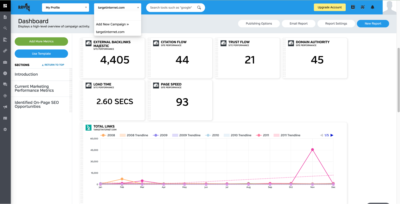Screen dimensions: 400x204
Task: Jump to Identified On-Page SEO Opportunities section
Action: click(x=37, y=104)
